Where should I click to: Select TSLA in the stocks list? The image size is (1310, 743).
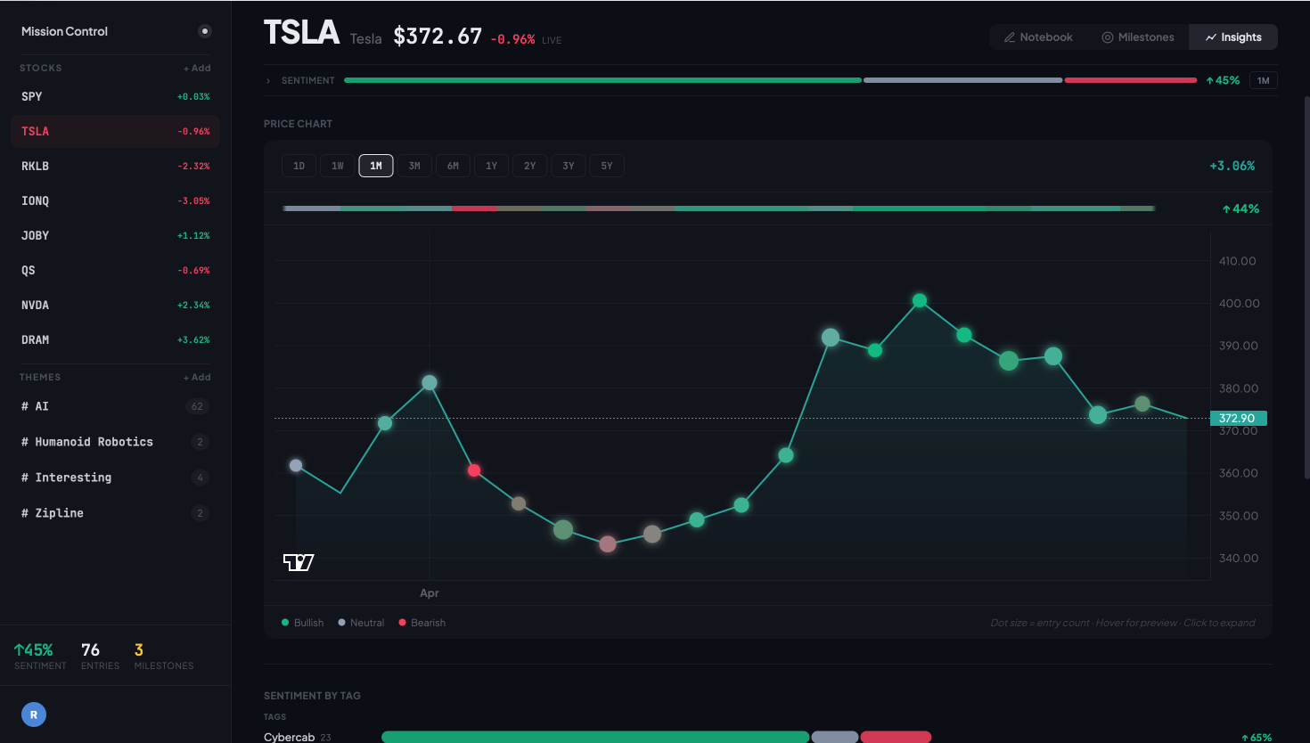115,131
